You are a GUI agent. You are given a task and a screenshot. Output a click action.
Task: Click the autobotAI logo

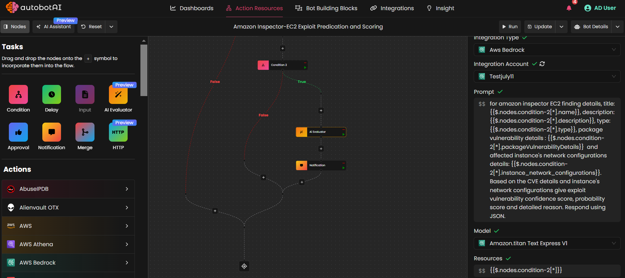(33, 7)
